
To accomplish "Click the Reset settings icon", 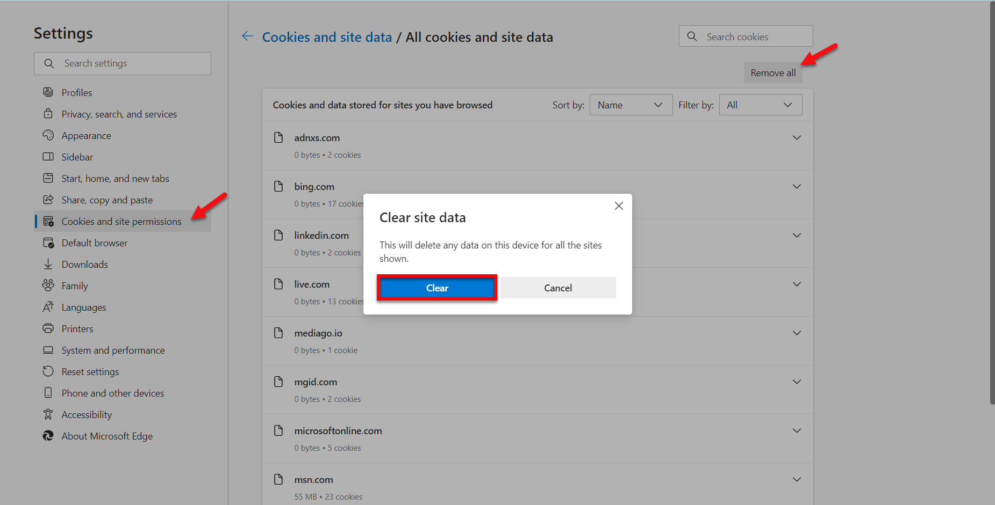I will click(x=48, y=371).
